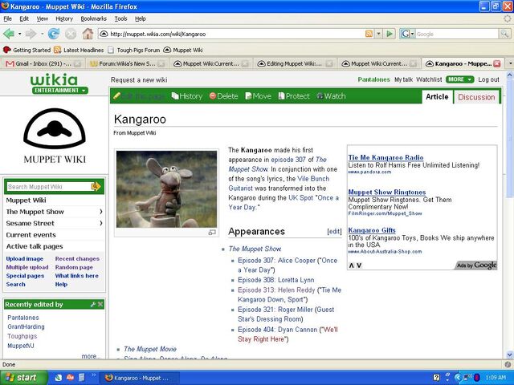The image size is (514, 385).
Task: Open the Home page icon
Action: pos(88,34)
